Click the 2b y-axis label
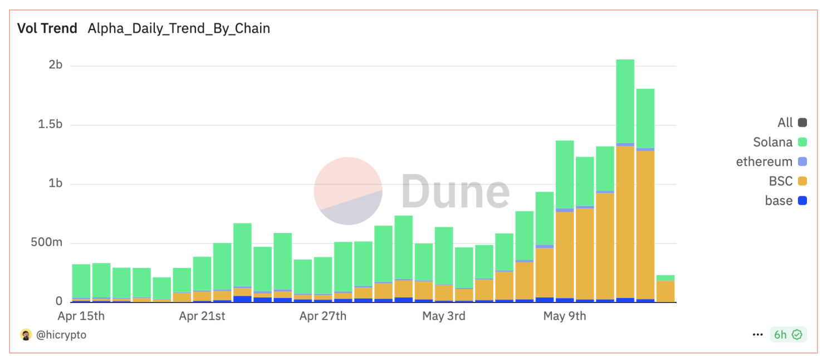This screenshot has height=363, width=827. 56,65
